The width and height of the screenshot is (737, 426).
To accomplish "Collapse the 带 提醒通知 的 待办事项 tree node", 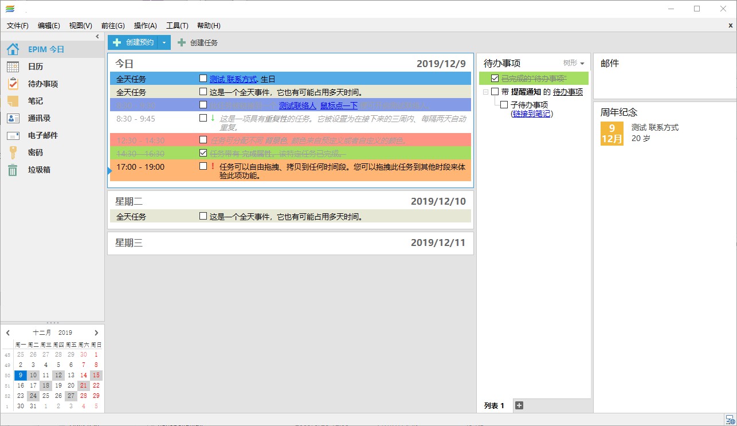I will [485, 92].
